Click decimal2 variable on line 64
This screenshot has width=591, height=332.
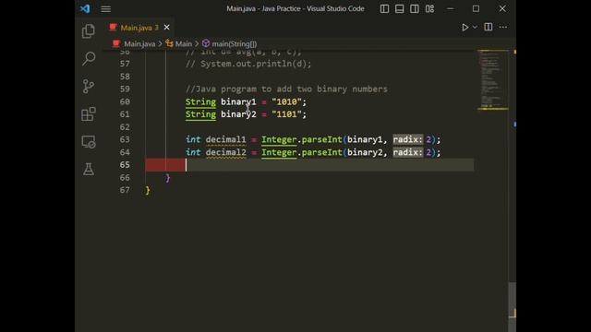click(x=225, y=152)
